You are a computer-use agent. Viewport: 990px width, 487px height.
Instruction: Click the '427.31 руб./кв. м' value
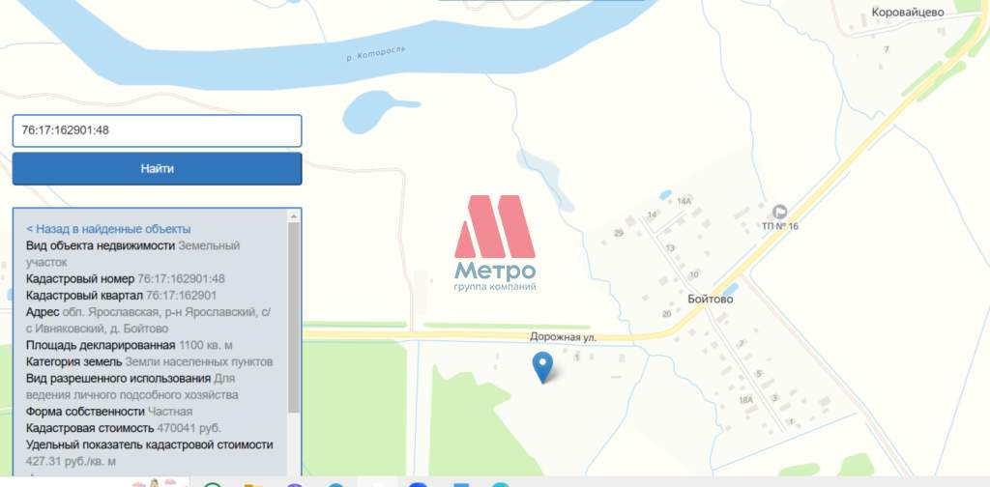(x=71, y=461)
